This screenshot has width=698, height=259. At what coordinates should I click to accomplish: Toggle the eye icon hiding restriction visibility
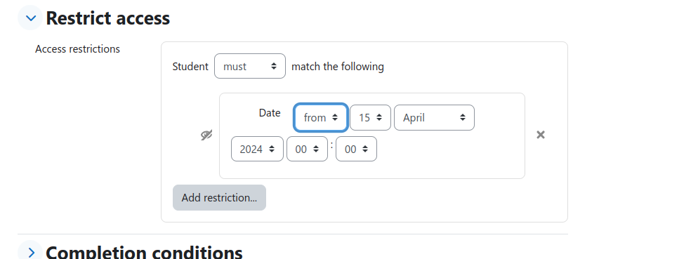coord(206,135)
